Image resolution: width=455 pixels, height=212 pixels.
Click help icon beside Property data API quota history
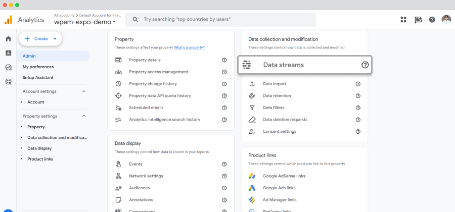pos(224,96)
